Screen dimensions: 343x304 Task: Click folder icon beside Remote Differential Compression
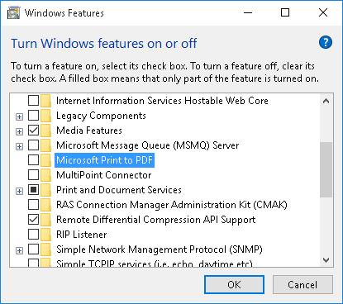tap(46, 220)
